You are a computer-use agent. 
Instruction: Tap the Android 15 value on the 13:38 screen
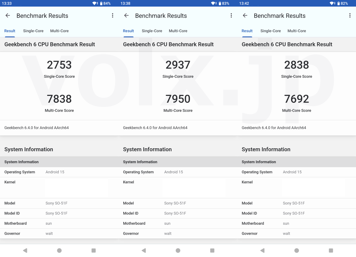coord(174,172)
